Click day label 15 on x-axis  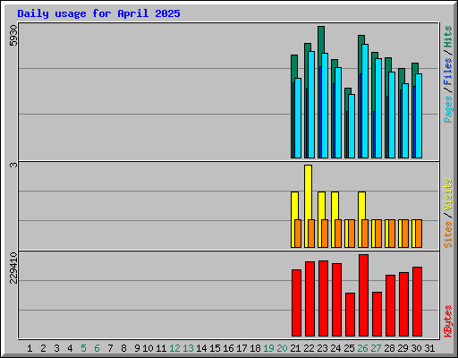(215, 348)
